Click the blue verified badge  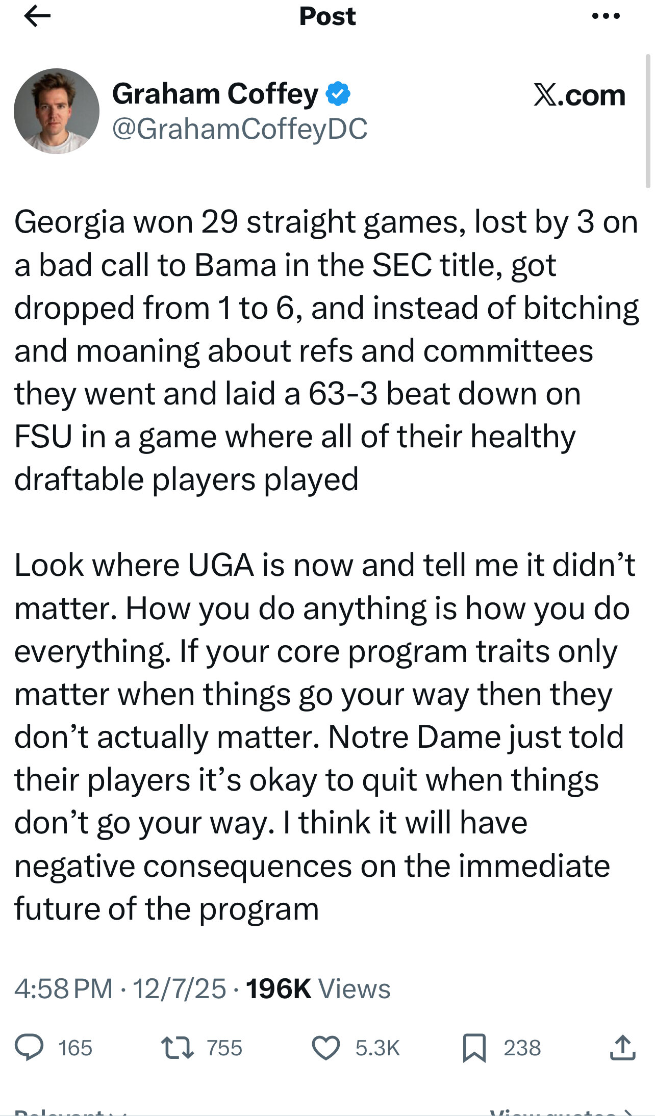pos(338,94)
